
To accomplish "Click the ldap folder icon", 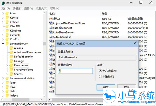I will coord(7,83).
